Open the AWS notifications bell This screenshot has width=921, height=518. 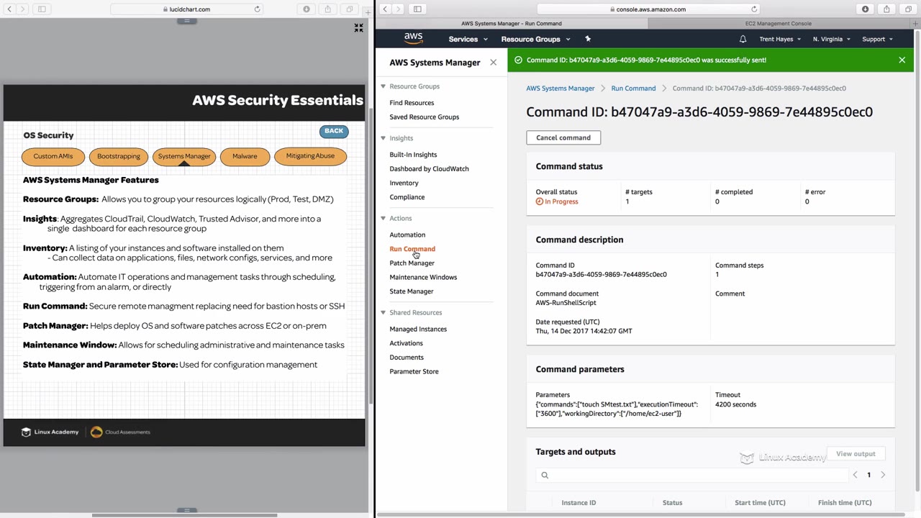(743, 39)
